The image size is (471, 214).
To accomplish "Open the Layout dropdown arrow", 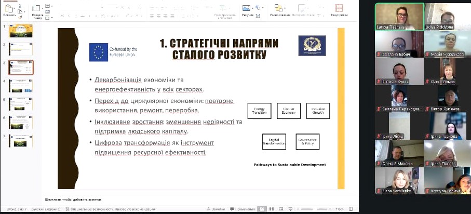I will tap(51, 6).
